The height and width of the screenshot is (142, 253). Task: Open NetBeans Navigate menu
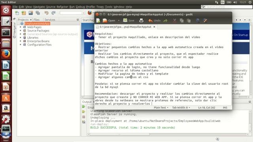pos(39,7)
